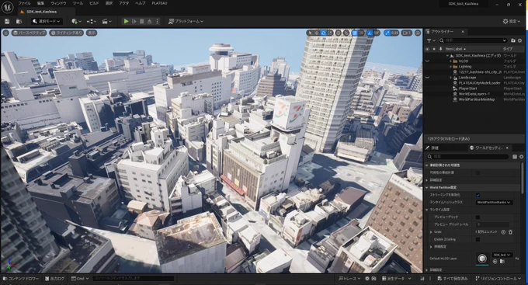Enable the Enable ZCulling checkbox
The height and width of the screenshot is (285, 528).
pyautogui.click(x=478, y=239)
